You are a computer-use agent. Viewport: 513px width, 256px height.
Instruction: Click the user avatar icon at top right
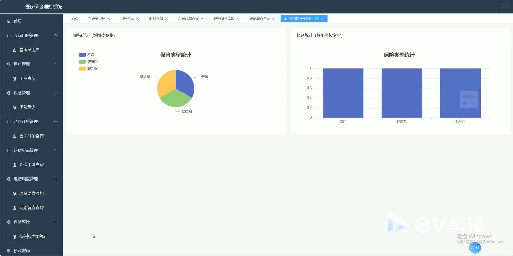click(499, 6)
